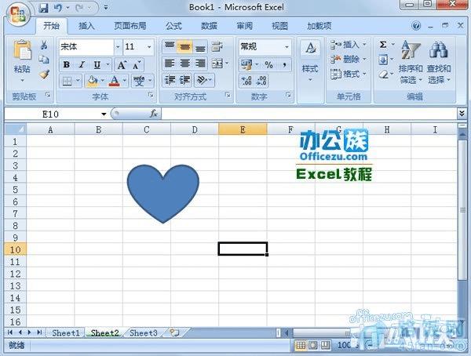Open the font color dropdown arrow

click(x=124, y=81)
